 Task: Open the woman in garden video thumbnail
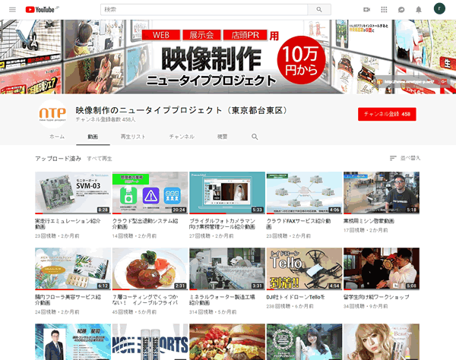pos(304,342)
